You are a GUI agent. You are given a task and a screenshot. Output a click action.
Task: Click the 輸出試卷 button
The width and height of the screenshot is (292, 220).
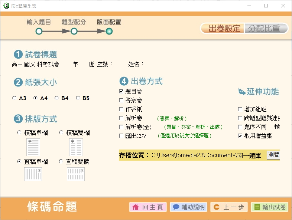pyautogui.click(x=270, y=207)
